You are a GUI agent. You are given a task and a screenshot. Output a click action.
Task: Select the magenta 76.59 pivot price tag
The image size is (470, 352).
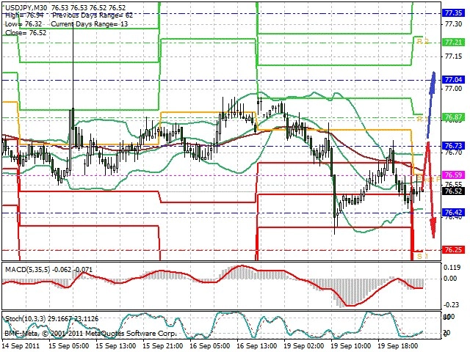point(454,175)
